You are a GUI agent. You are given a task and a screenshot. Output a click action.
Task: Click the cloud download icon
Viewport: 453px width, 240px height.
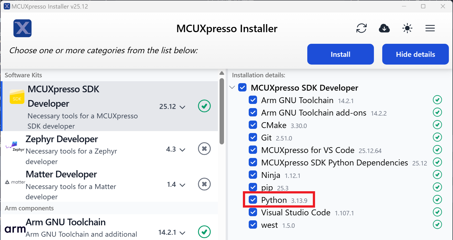pos(384,28)
